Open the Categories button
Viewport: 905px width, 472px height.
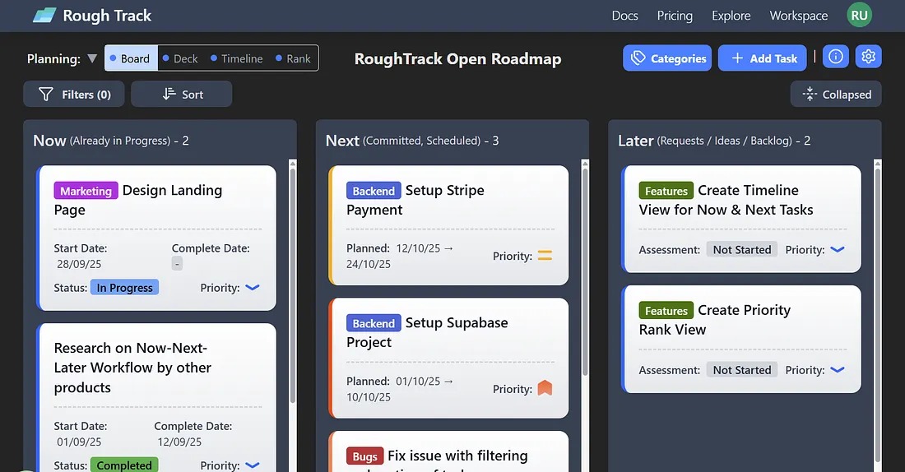(667, 58)
